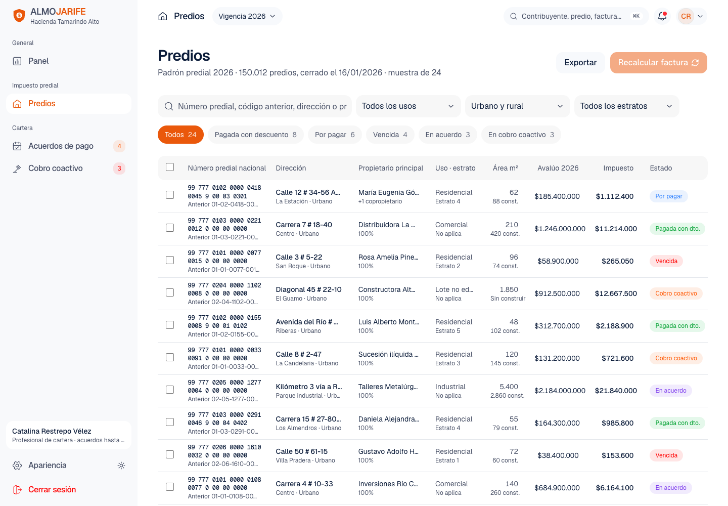728x506 pixels.
Task: Select the Carrera 7 # 18-40 row checkbox
Action: [170, 228]
